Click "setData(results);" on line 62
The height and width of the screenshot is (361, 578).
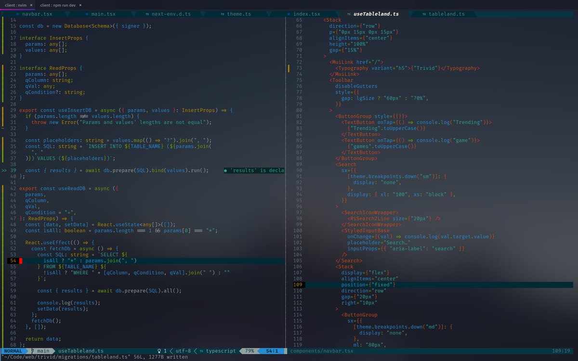63,309
